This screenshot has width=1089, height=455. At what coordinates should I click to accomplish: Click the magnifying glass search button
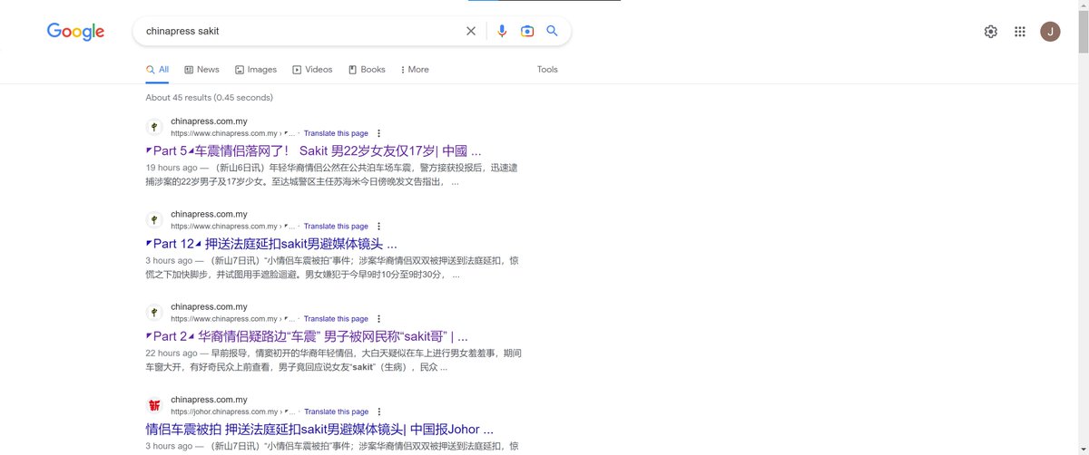552,31
